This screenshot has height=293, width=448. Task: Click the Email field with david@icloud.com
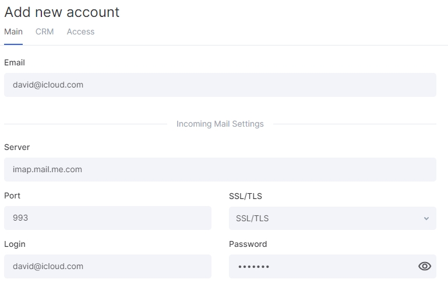(x=220, y=85)
